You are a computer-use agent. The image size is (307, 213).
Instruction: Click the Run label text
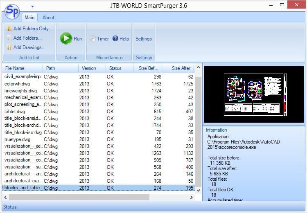click(78, 39)
